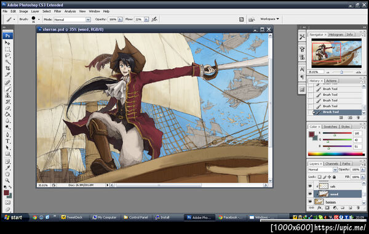Select the Zoom tool
Viewport: 369px width, 234px height.
[x=7, y=181]
